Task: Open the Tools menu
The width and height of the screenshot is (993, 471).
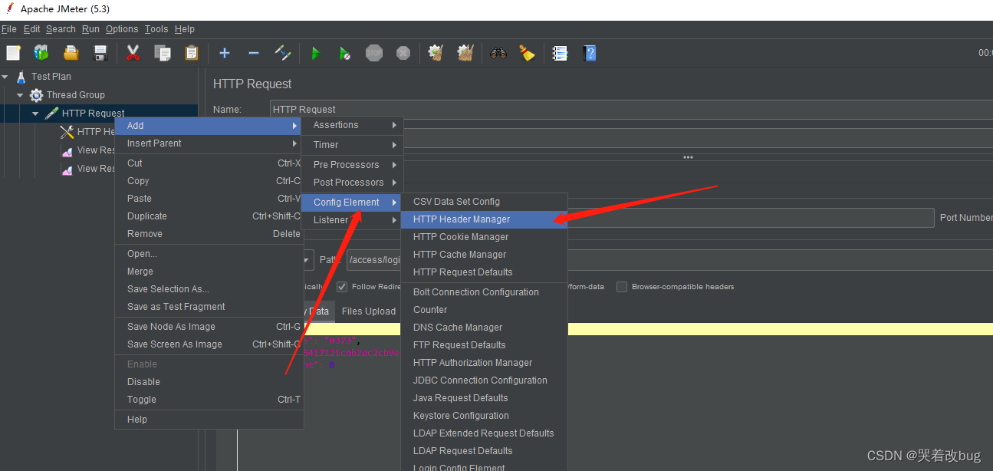Action: [156, 29]
